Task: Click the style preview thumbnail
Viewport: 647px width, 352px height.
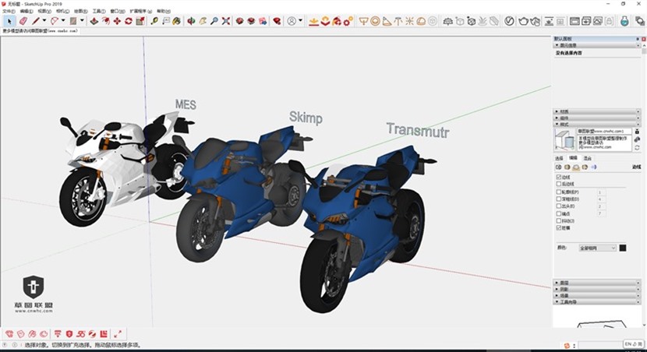Action: click(564, 139)
